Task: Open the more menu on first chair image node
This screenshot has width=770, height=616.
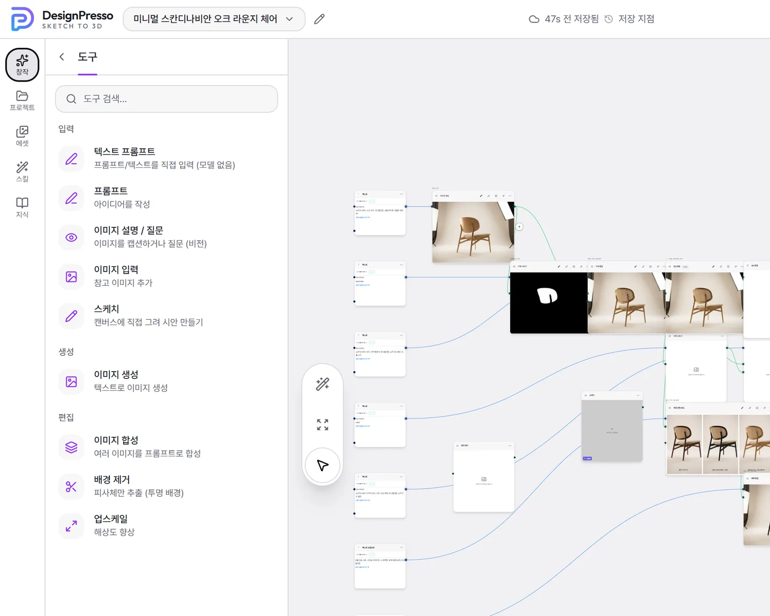Action: [510, 196]
